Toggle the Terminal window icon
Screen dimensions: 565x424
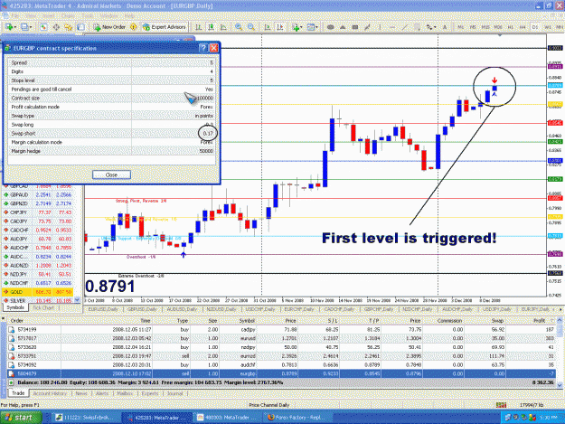click(x=80, y=27)
